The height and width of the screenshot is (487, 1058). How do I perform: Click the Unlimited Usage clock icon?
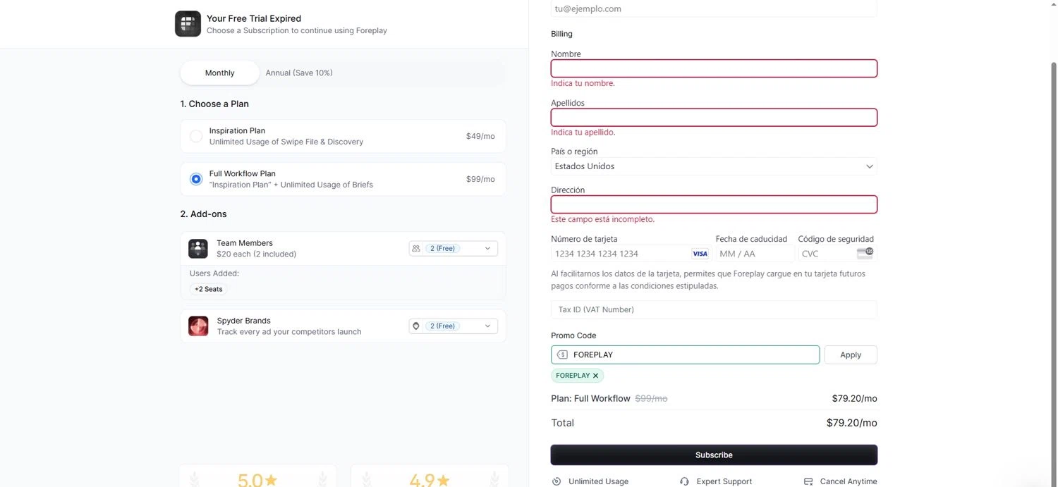557,481
